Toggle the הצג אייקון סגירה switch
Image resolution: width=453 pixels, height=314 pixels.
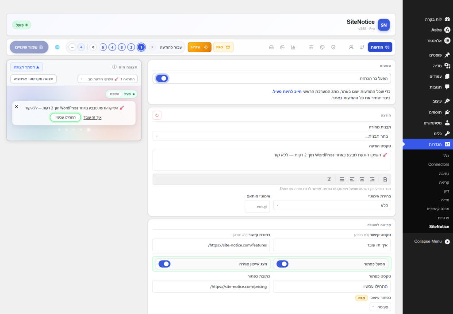(165, 264)
